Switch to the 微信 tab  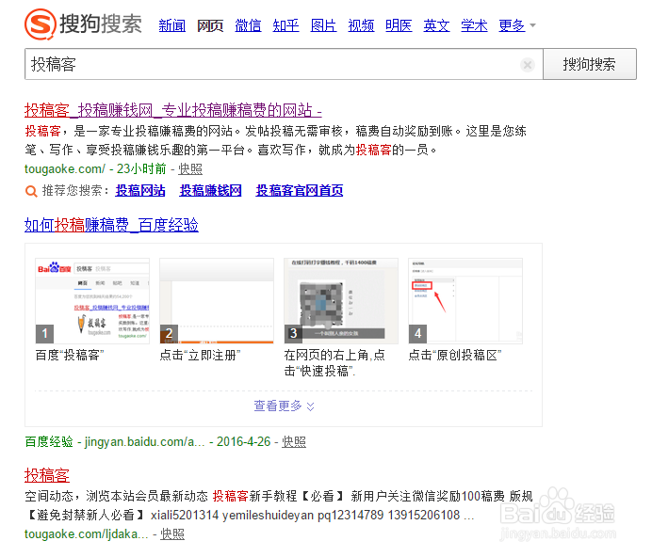tap(248, 25)
